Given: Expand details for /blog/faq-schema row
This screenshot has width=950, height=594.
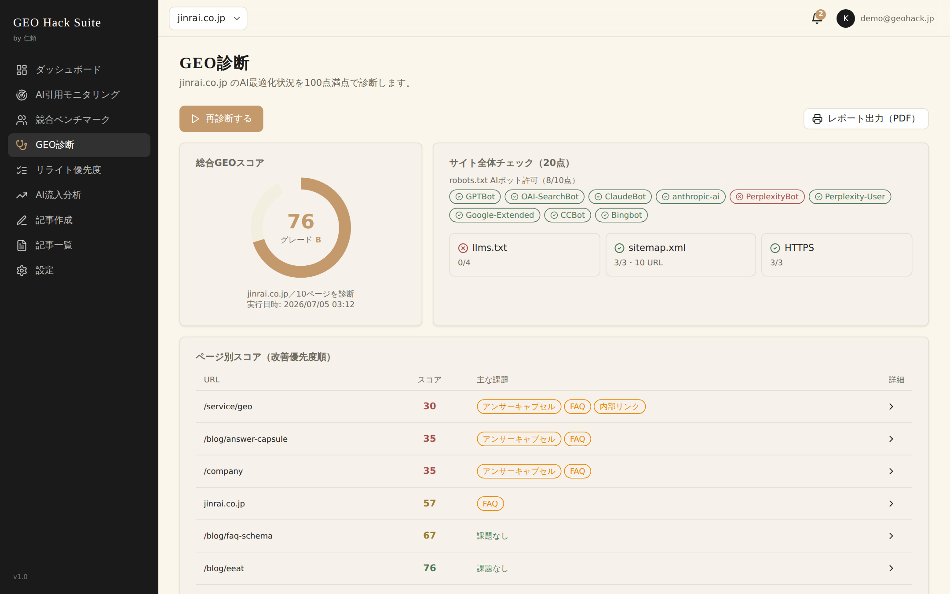Looking at the screenshot, I should click(x=891, y=536).
